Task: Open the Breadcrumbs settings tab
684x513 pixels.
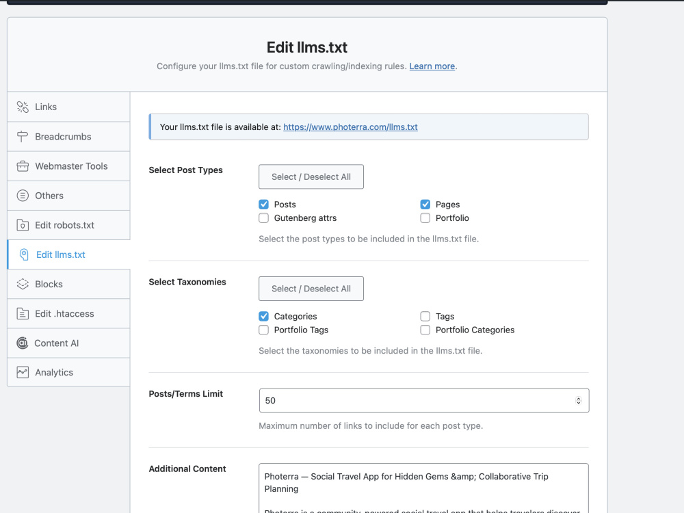Action: (68, 137)
